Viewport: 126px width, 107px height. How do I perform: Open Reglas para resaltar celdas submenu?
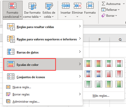point(43,27)
